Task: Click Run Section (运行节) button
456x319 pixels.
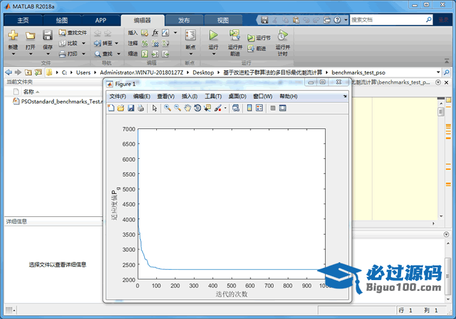Action: (259, 38)
